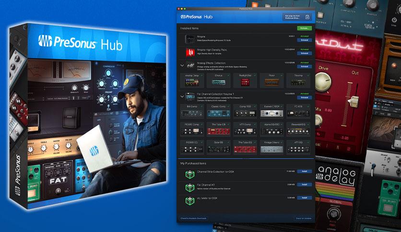Click Check for Available Downloads link

[x=193, y=219]
